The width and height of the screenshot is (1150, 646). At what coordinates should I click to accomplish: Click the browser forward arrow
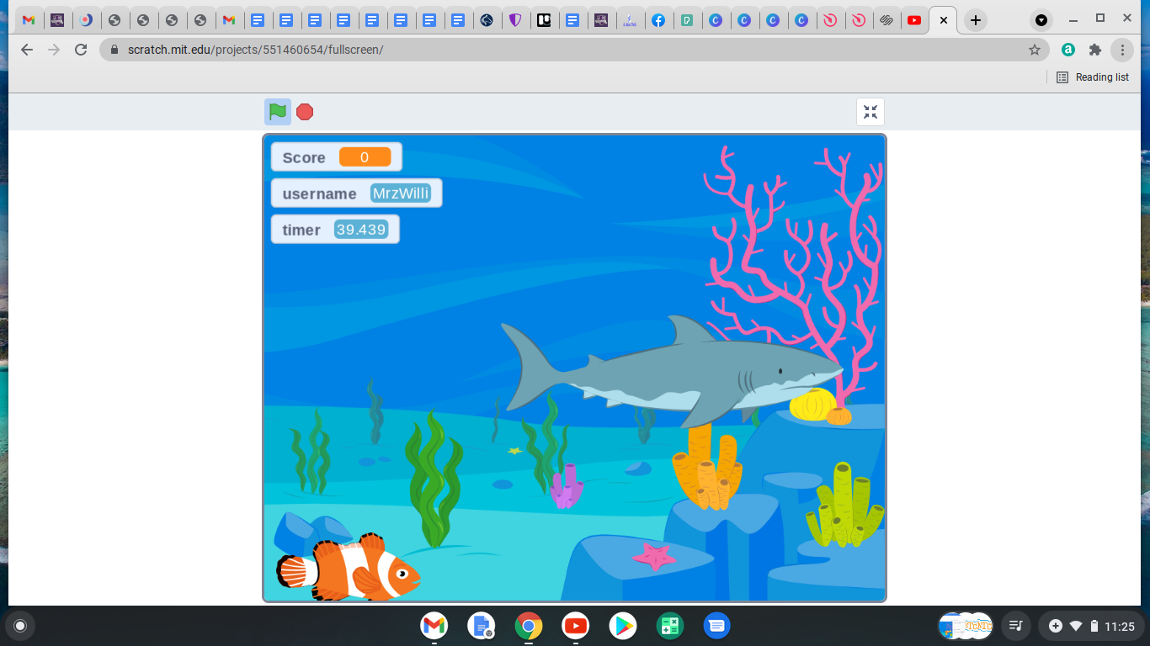(54, 50)
